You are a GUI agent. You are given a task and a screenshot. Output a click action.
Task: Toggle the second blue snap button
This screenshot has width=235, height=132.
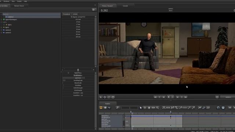tap(223, 107)
